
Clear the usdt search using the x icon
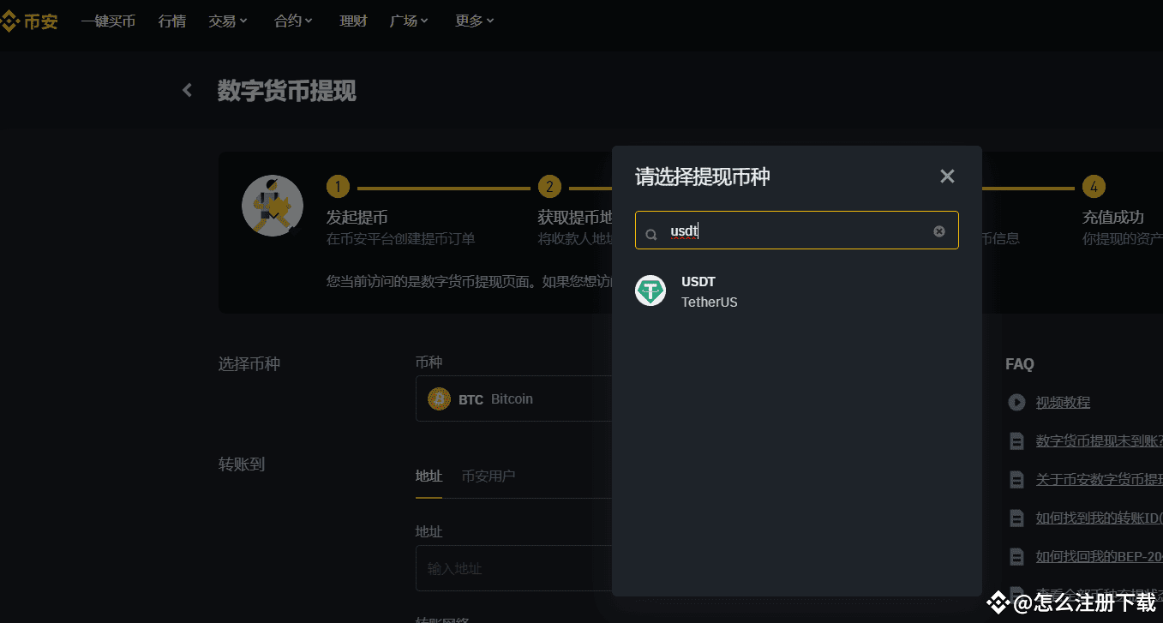[938, 230]
